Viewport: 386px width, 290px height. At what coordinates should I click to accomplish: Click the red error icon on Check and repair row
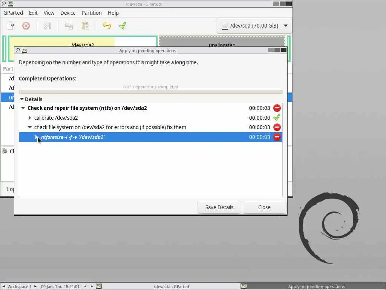click(x=277, y=108)
